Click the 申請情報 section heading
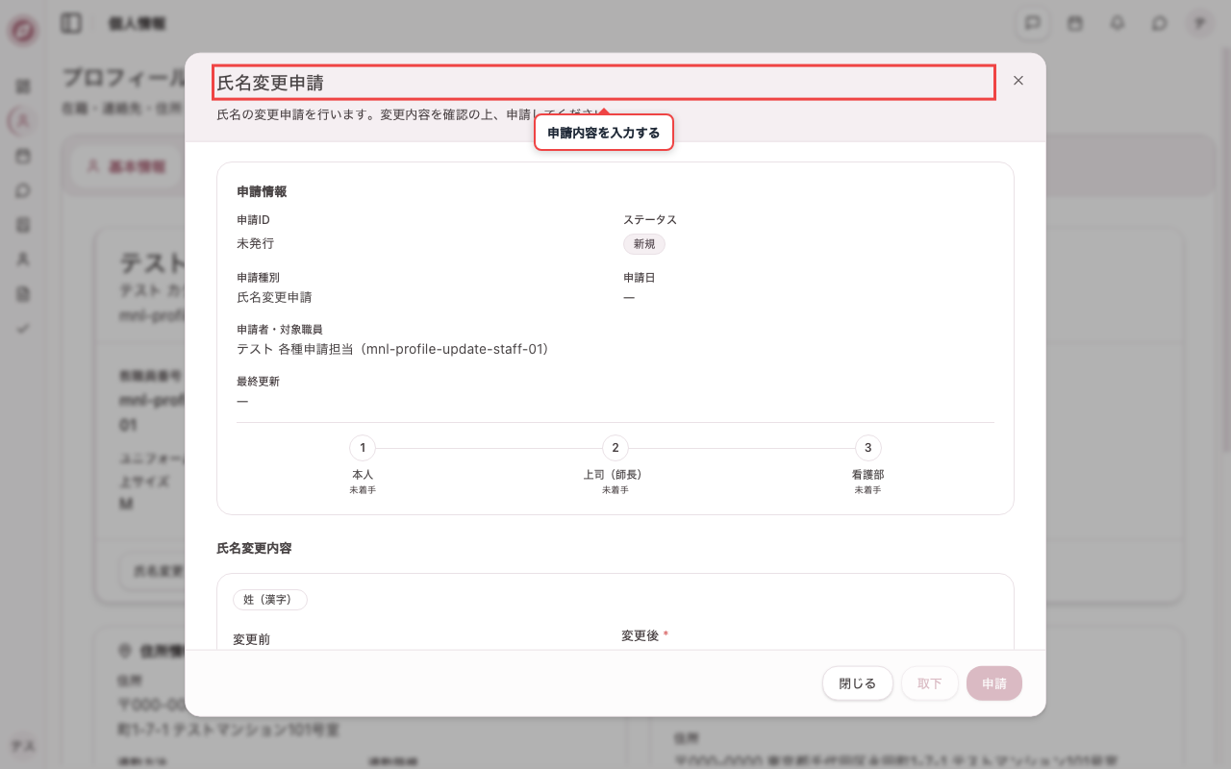The height and width of the screenshot is (769, 1231). [262, 191]
